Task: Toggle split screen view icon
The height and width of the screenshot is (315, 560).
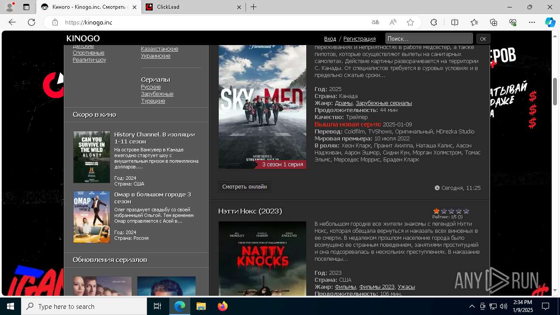Action: pos(455,22)
